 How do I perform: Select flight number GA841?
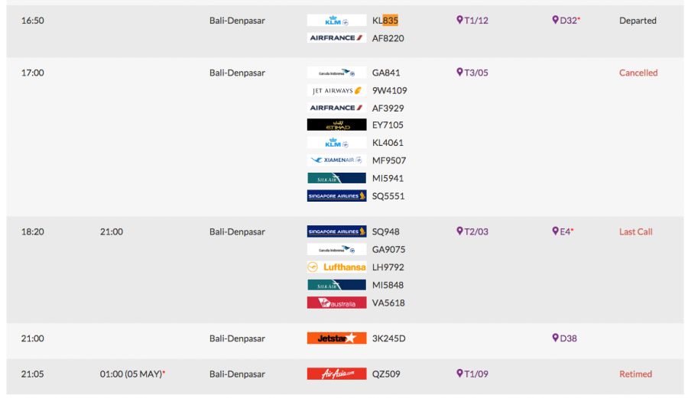coord(386,73)
